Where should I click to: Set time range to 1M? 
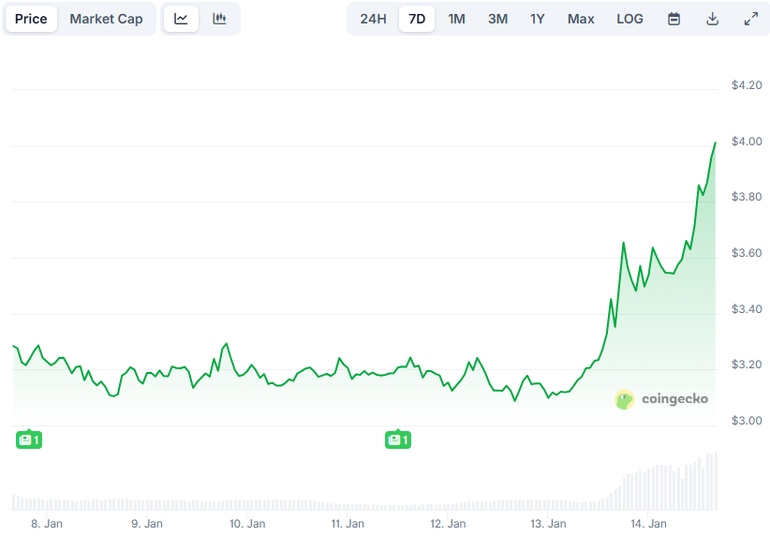[x=456, y=19]
